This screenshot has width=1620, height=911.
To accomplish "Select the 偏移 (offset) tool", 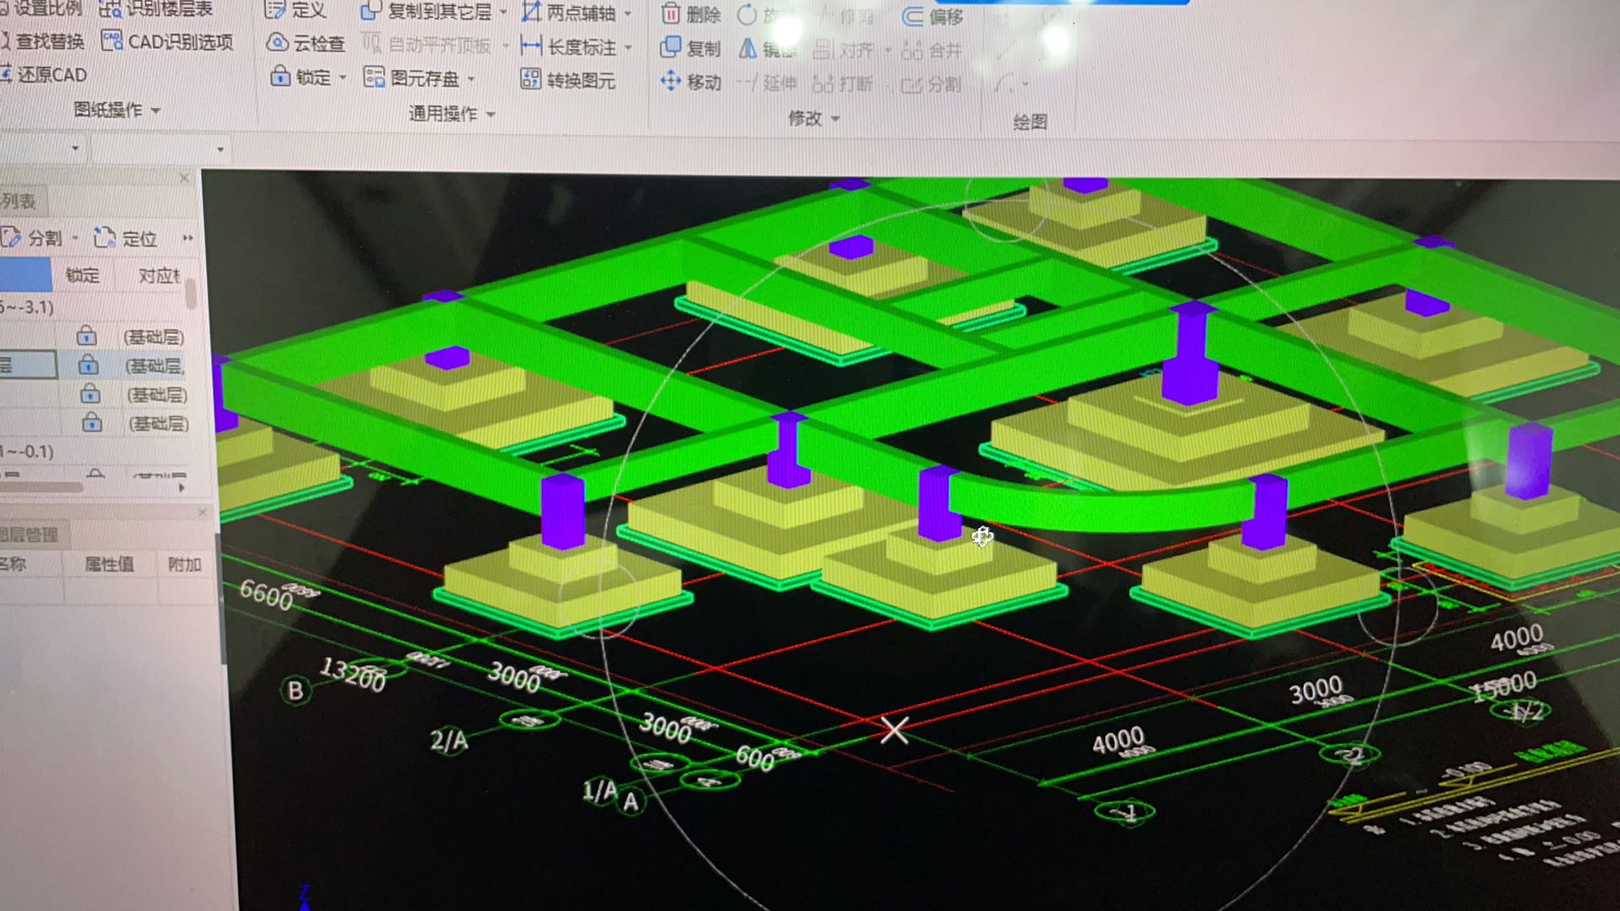I will (933, 17).
